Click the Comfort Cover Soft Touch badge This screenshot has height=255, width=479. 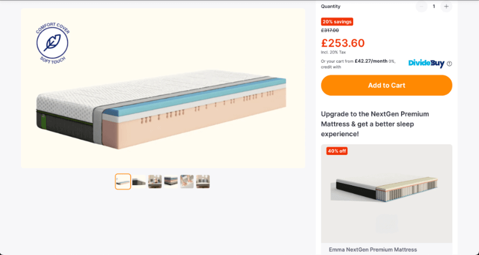click(52, 42)
